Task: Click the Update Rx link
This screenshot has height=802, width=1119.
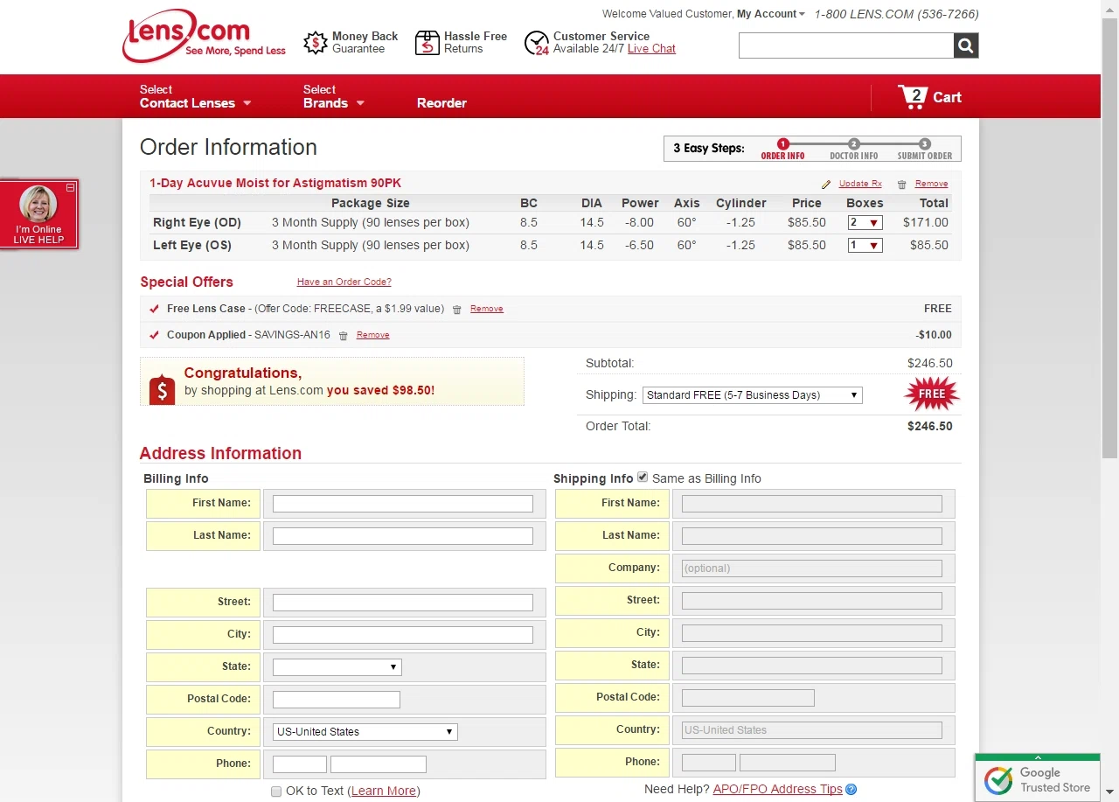Action: pyautogui.click(x=860, y=184)
